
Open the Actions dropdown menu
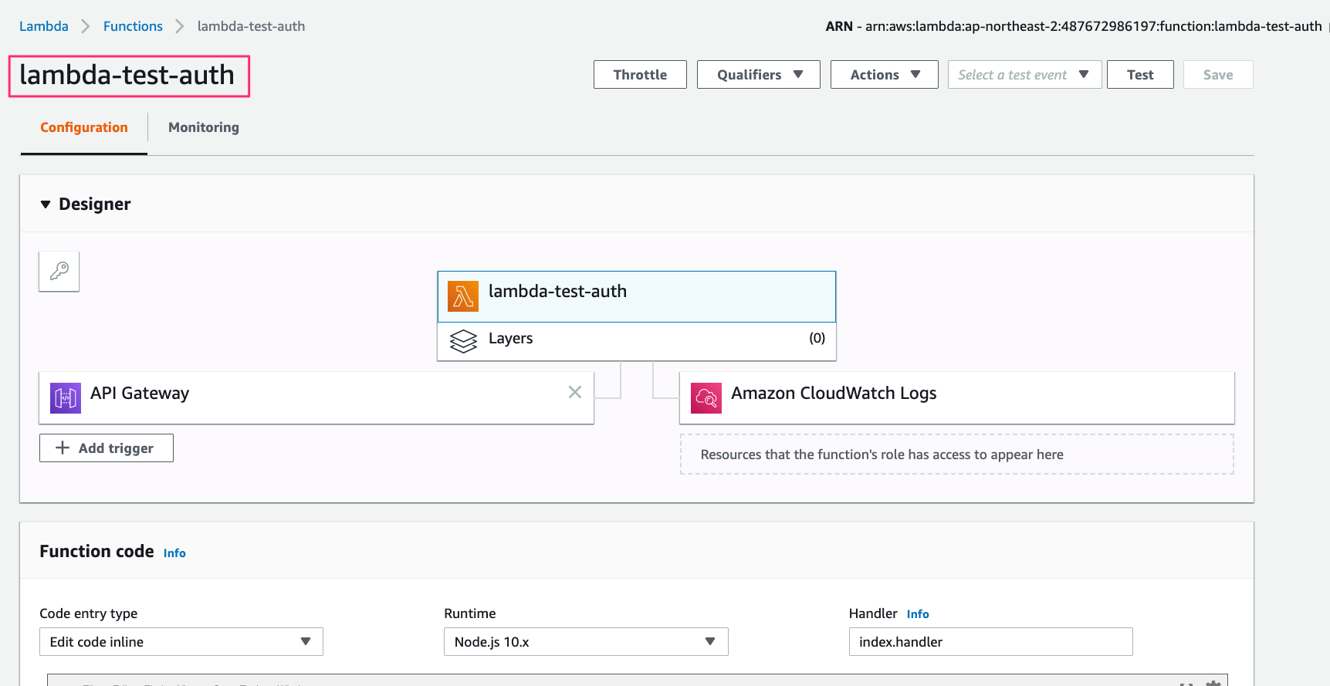click(x=885, y=75)
